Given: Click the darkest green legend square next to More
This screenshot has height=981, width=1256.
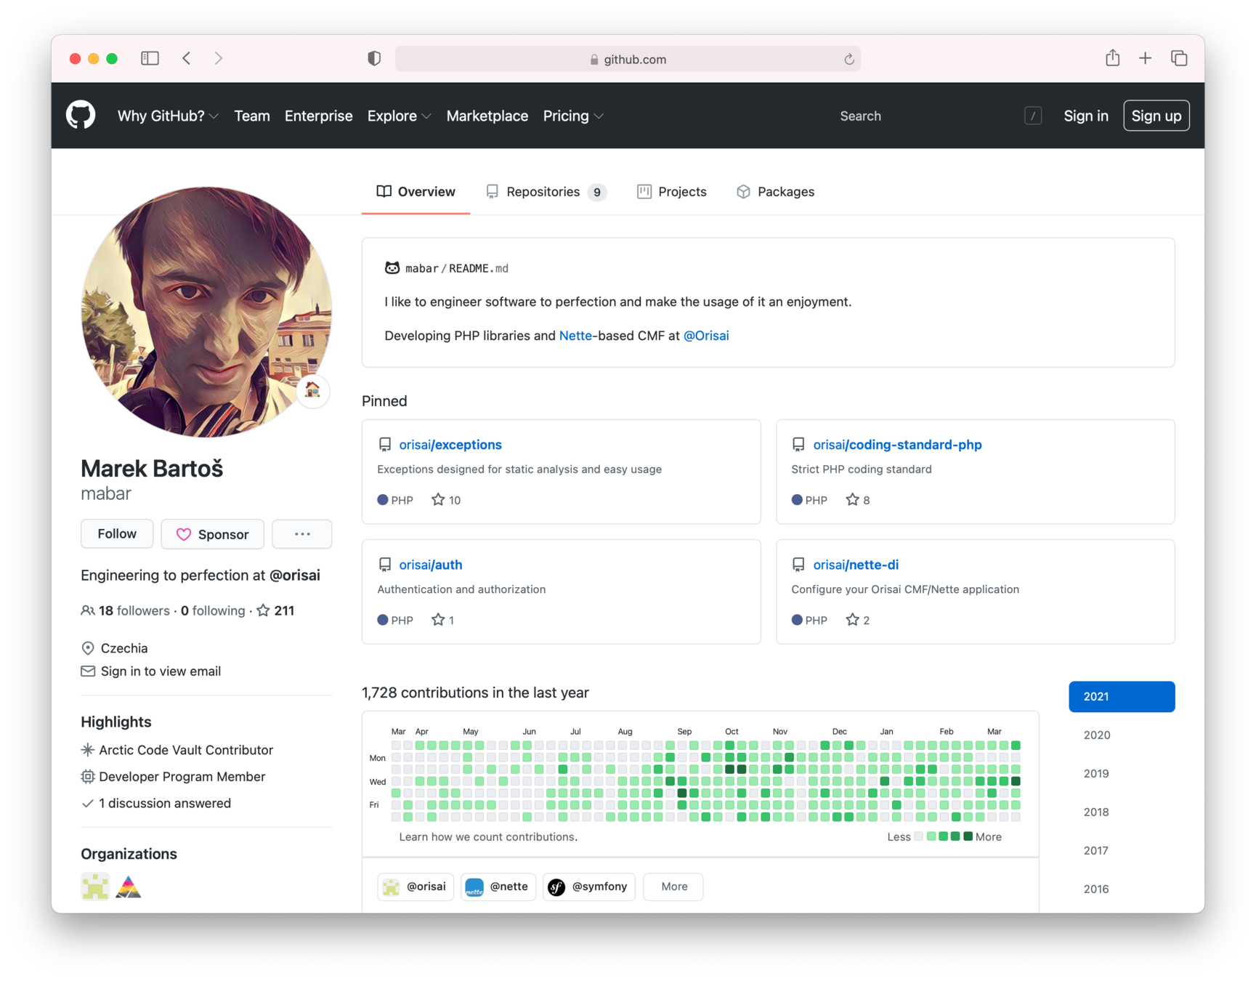Looking at the screenshot, I should point(968,836).
